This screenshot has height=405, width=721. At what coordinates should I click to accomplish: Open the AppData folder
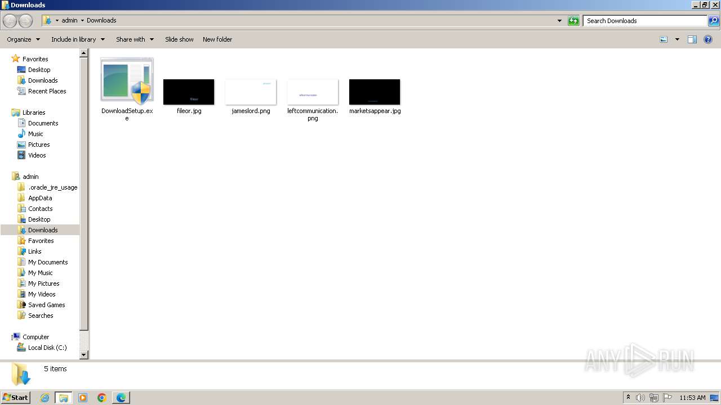[x=40, y=198]
